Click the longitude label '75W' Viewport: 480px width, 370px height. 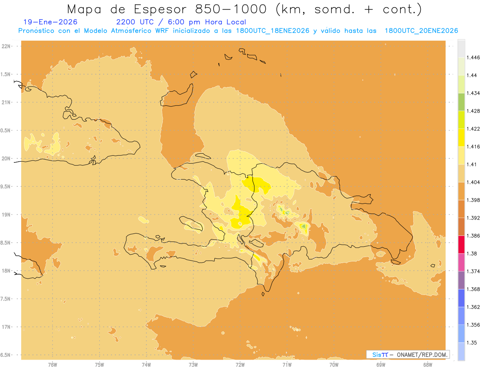coord(100,364)
